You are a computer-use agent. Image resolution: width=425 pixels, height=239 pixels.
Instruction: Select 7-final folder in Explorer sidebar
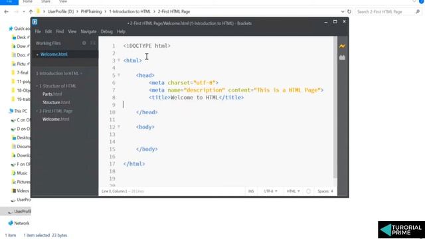20,72
